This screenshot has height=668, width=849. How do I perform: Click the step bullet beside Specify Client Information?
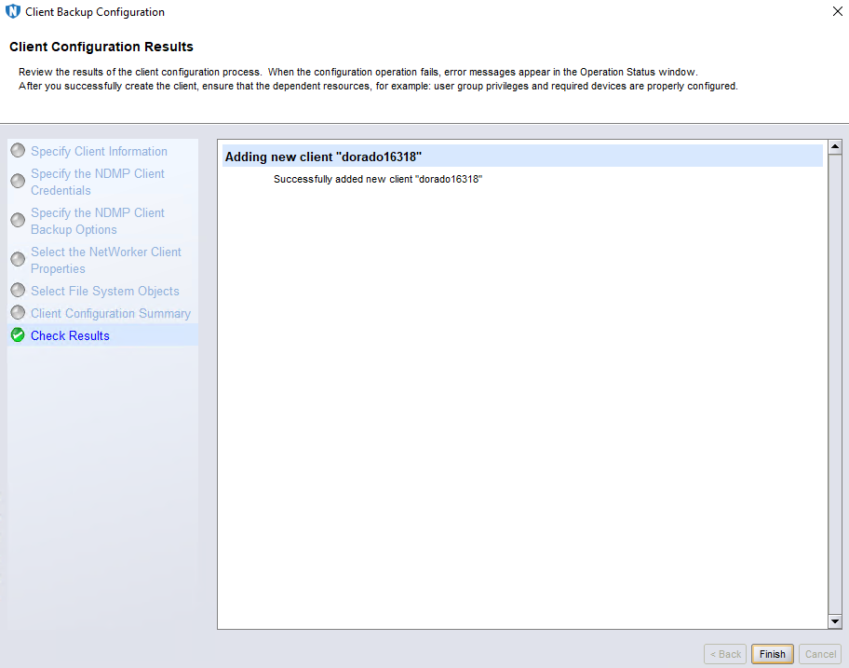[x=18, y=151]
